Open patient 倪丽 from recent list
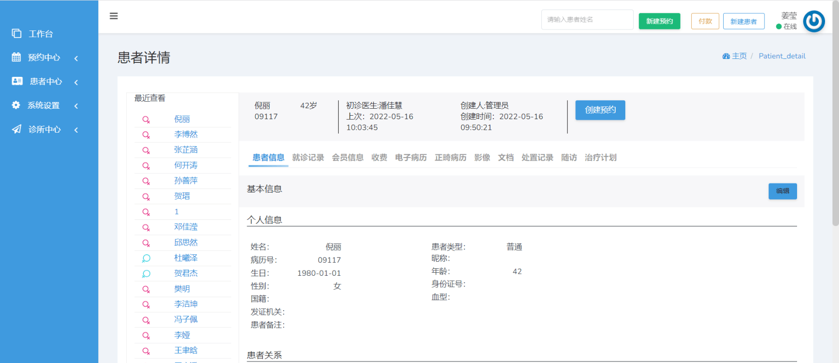This screenshot has width=839, height=363. coord(182,119)
